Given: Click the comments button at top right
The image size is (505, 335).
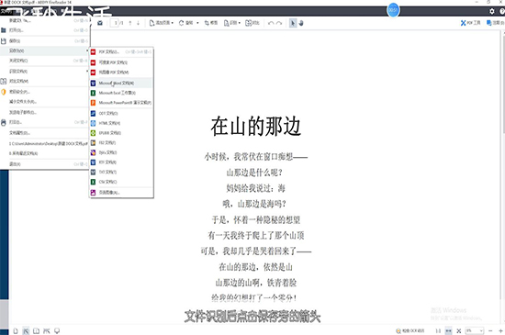Looking at the screenshot, I should 495,23.
